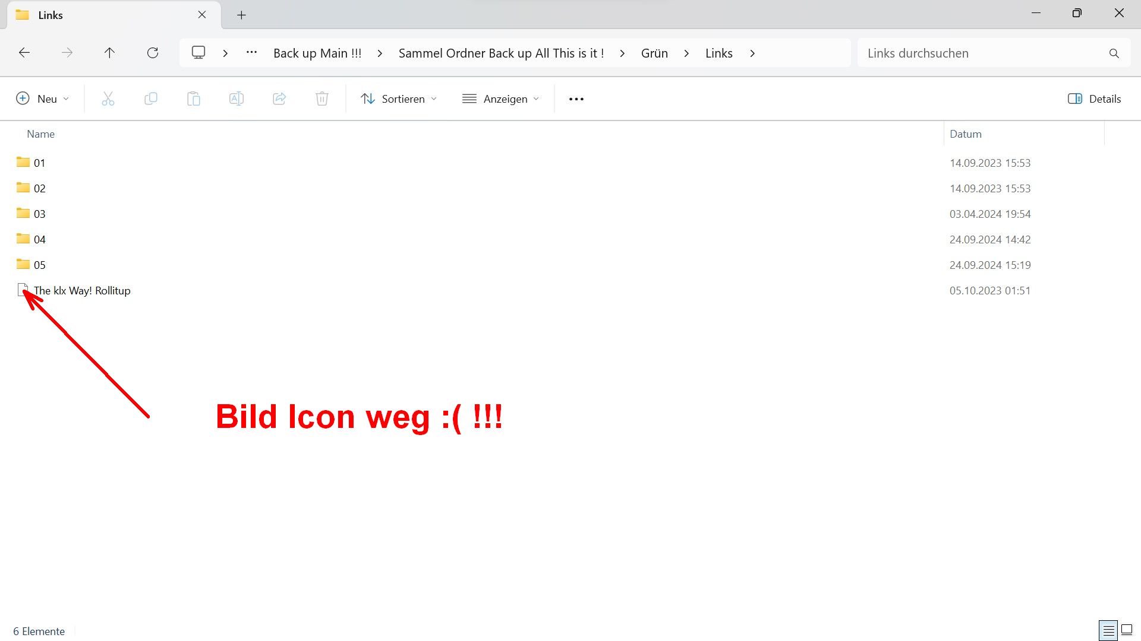The height and width of the screenshot is (641, 1141).
Task: Navigate to Grün in breadcrumb path
Action: [x=654, y=53]
